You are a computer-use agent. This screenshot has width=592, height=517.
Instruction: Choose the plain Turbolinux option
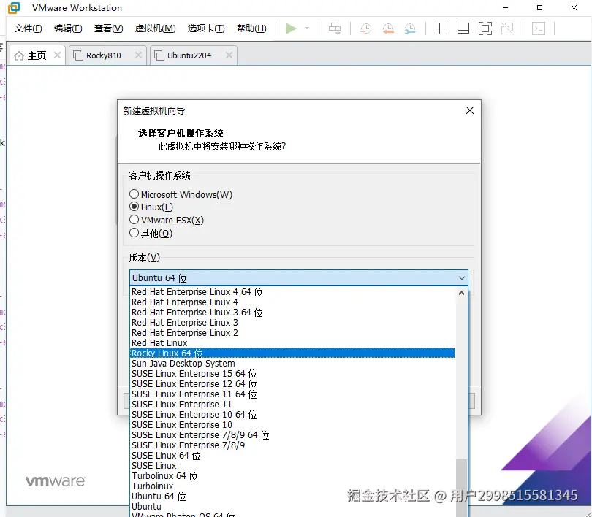292,486
